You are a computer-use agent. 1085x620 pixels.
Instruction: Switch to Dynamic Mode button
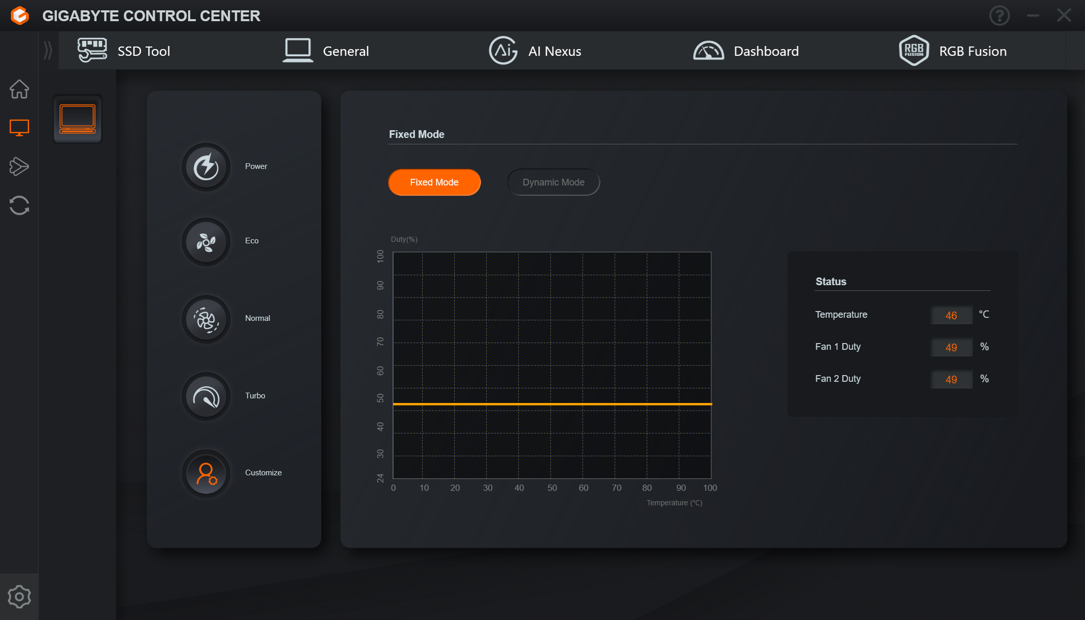pyautogui.click(x=553, y=182)
